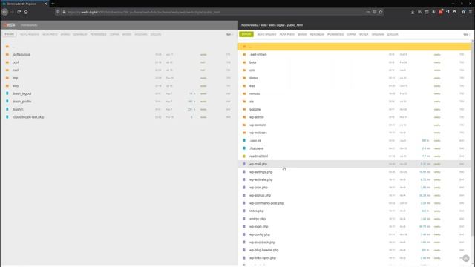Click the ENVIAR upload button in right panel
This screenshot has height=267, width=475.
[246, 34]
